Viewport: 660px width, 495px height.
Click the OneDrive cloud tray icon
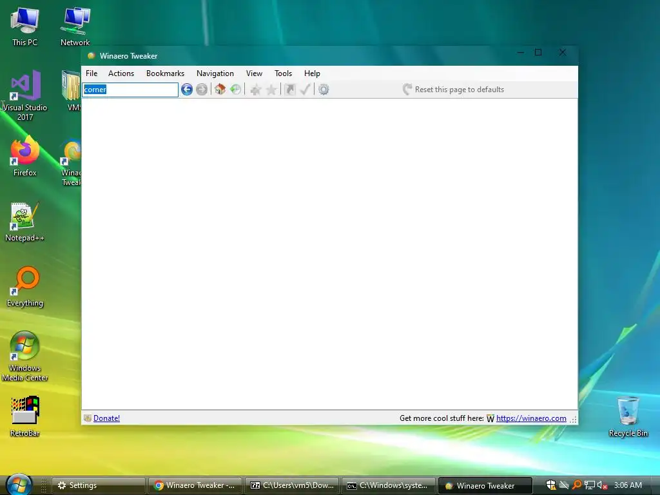[564, 485]
